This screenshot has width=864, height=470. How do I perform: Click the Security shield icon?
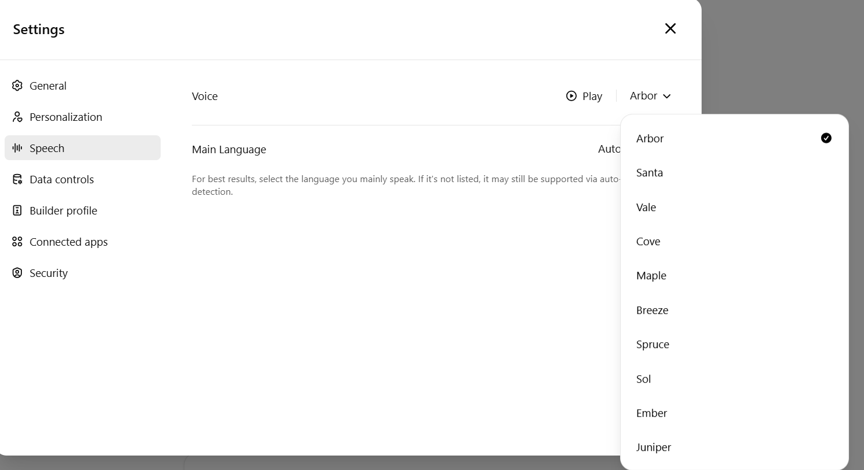pyautogui.click(x=17, y=273)
